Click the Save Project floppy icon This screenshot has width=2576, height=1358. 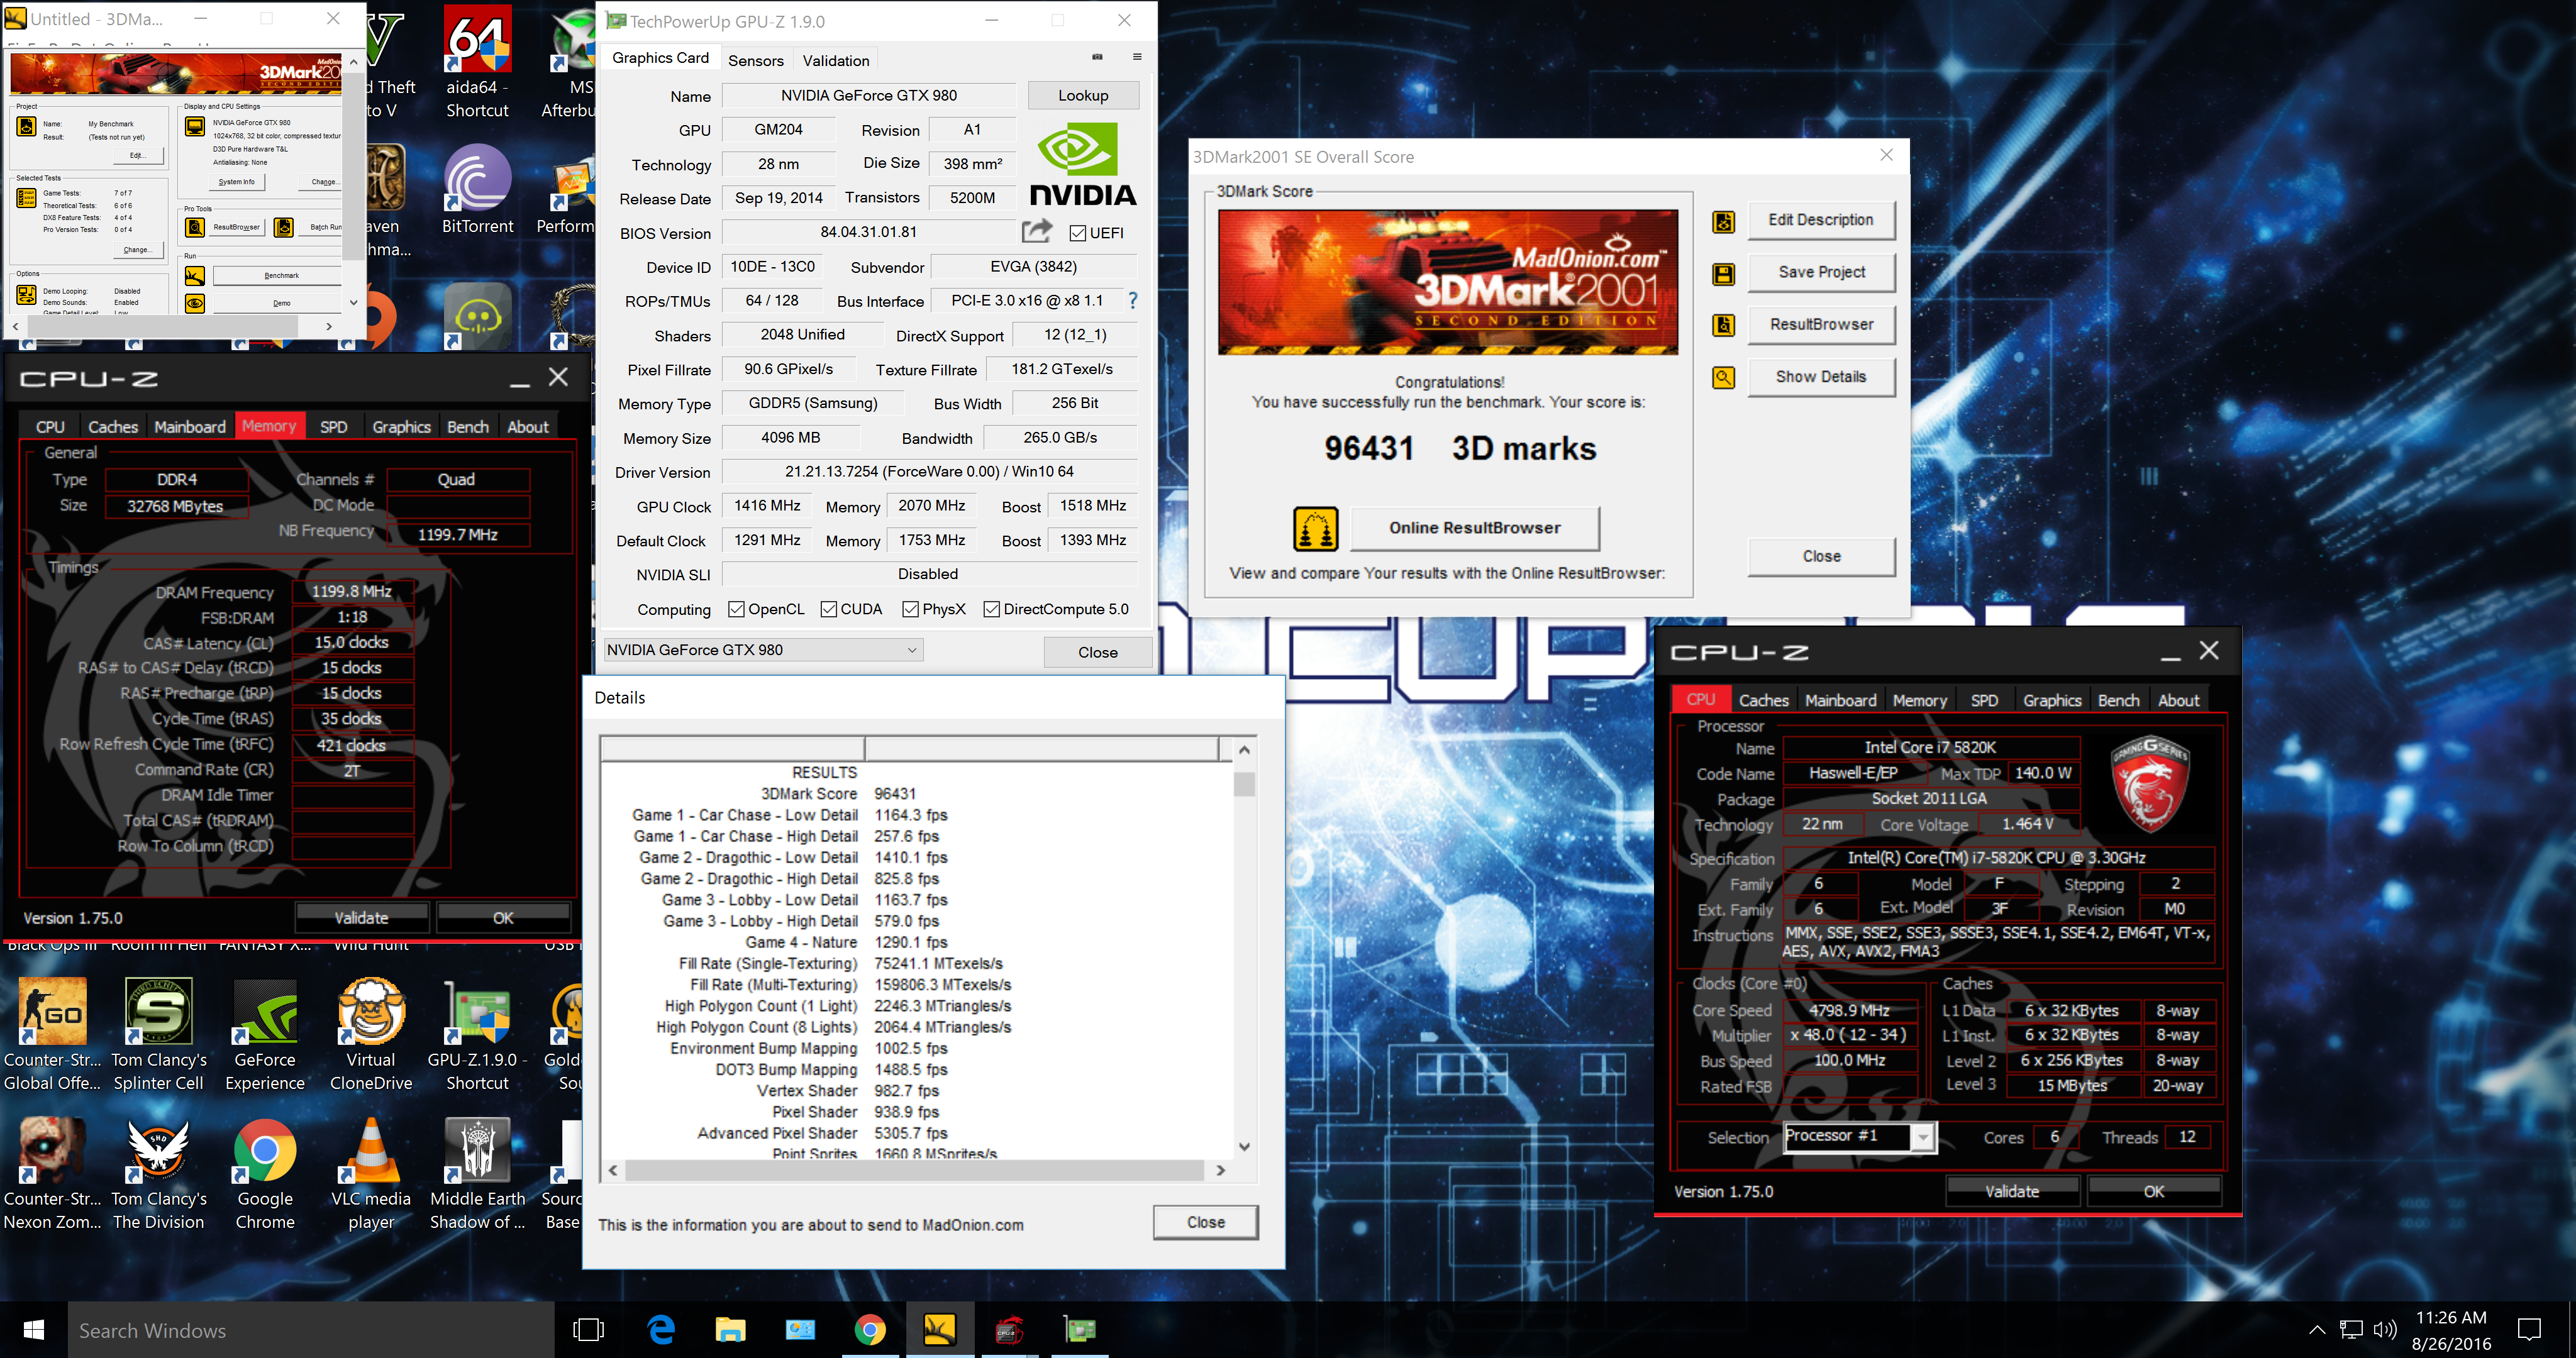point(1723,273)
